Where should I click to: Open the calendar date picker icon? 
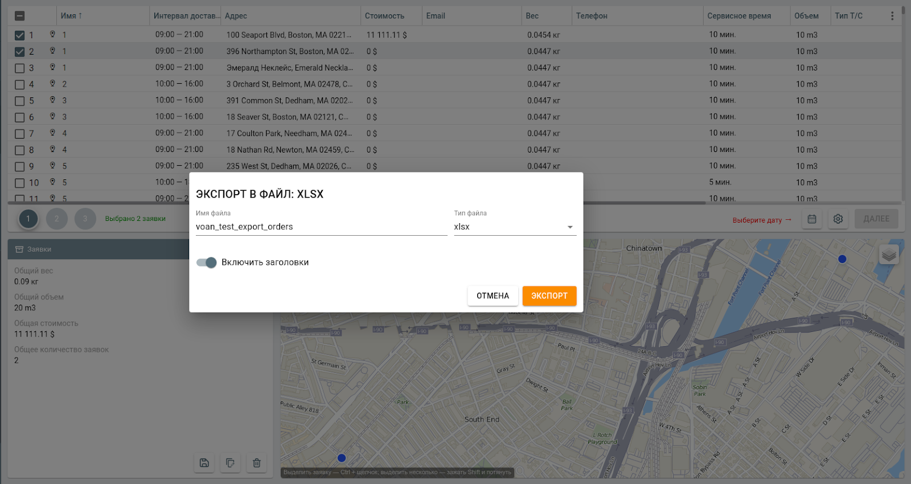point(812,219)
